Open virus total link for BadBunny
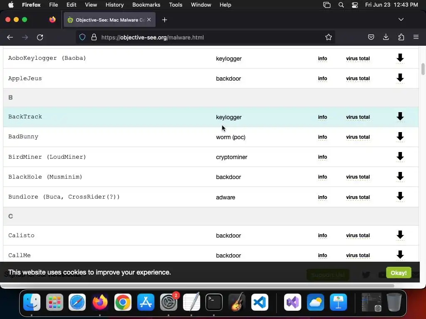This screenshot has width=426, height=319. (358, 137)
